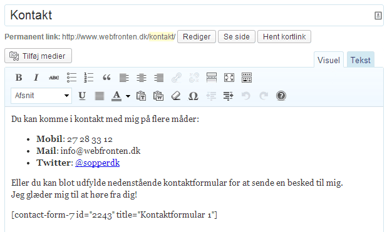Switch to the Tekst editor tab
The image size is (392, 232).
[360, 60]
